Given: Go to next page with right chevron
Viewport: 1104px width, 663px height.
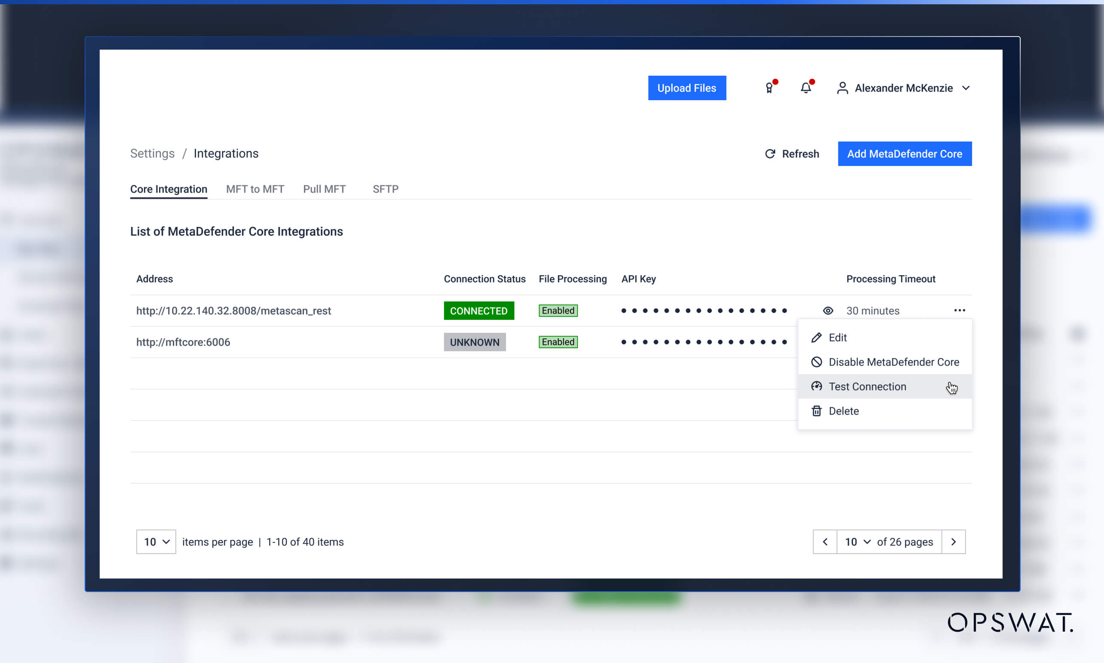Looking at the screenshot, I should pos(954,541).
